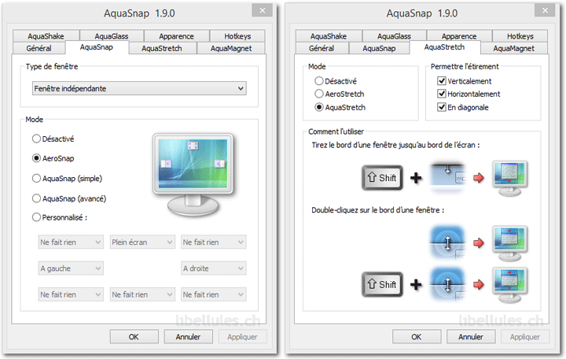Open the AquaGlass tab in the right window
Screen dimensions: 566x359
394,36
